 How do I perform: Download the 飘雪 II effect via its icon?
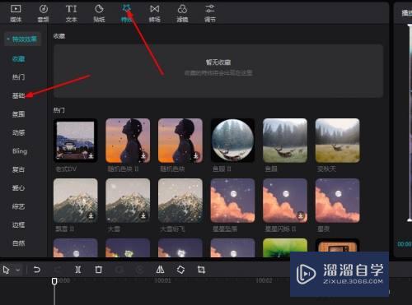pyautogui.click(x=91, y=216)
